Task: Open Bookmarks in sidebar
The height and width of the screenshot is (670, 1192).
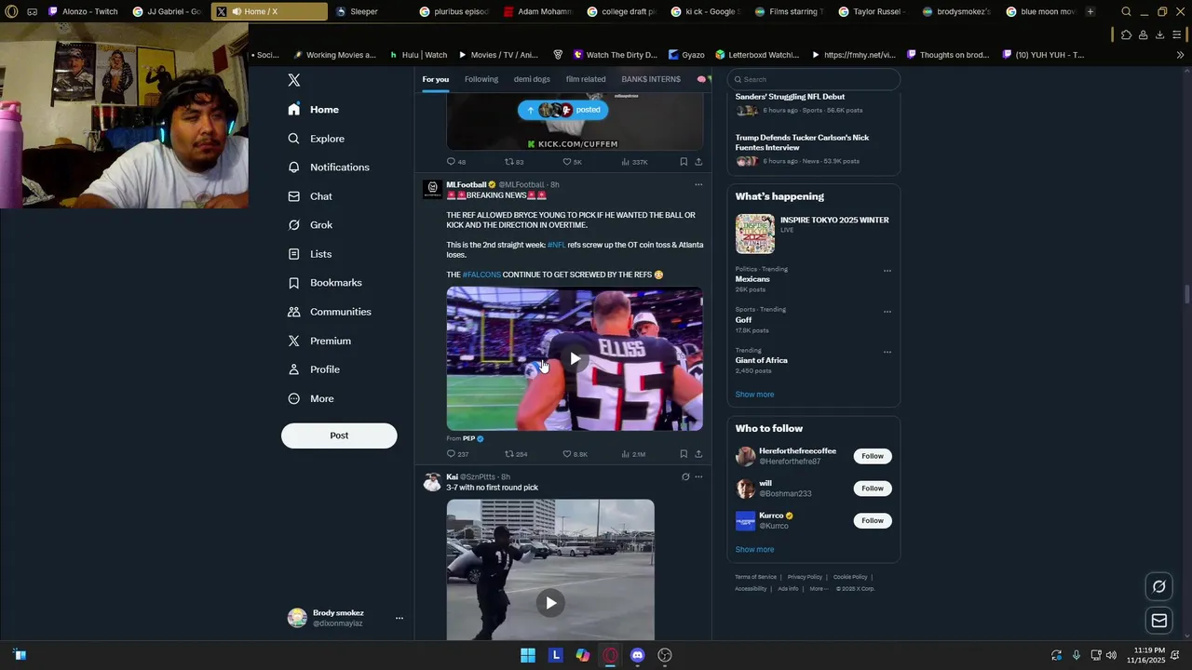Action: [x=325, y=283]
